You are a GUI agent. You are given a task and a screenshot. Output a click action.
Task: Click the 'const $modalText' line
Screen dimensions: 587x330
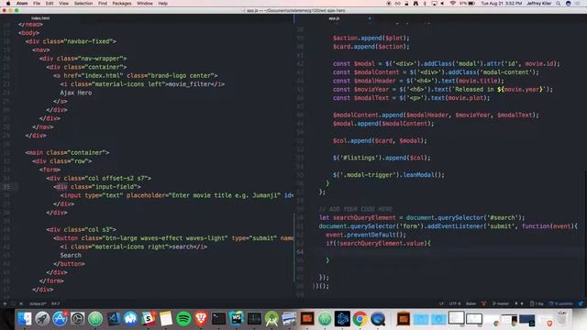click(411, 98)
